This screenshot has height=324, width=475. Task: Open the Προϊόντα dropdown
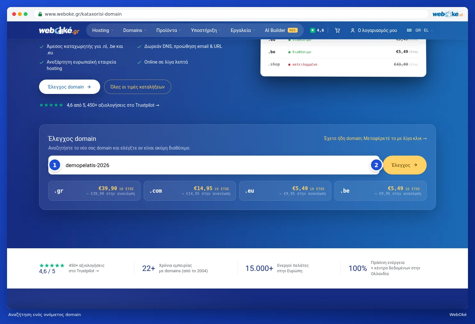[x=169, y=30]
